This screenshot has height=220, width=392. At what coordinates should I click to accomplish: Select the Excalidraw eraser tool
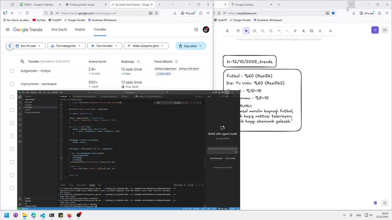[x=320, y=31]
